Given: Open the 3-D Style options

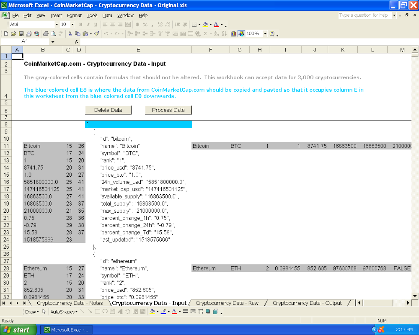Looking at the screenshot, I should 216,312.
